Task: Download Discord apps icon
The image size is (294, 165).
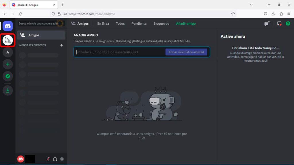Action: coord(8,91)
